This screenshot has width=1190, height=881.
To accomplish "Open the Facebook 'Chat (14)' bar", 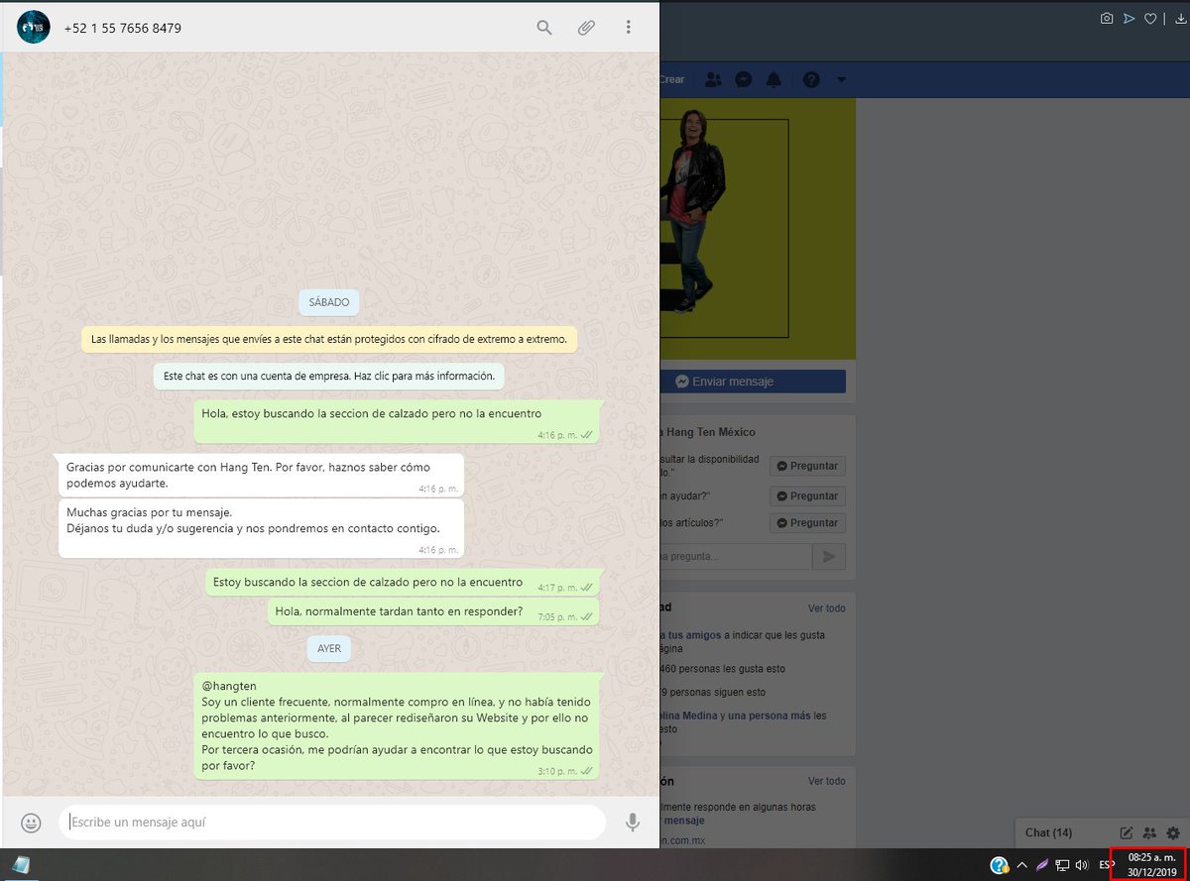I will [x=1049, y=832].
